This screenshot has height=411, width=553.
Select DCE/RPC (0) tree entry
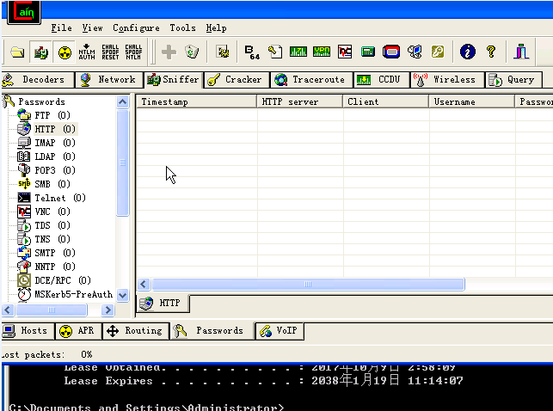click(63, 280)
